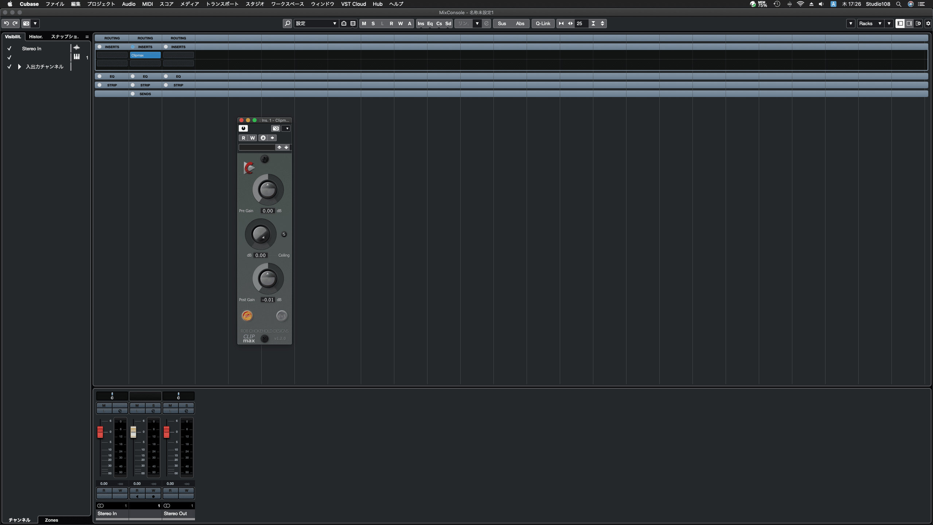Uncheck Stereo In visibility checkmark
The width and height of the screenshot is (933, 525).
(9, 48)
